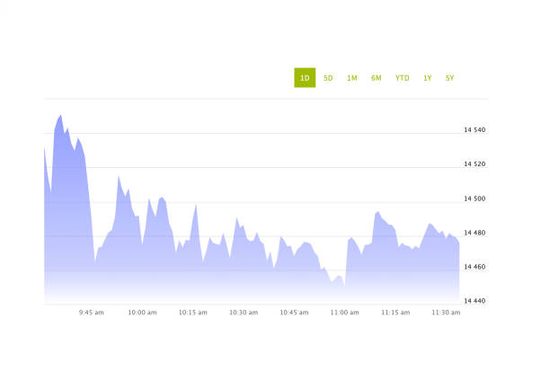Switch to the 6M range
The height and width of the screenshot is (379, 550).
tap(376, 78)
